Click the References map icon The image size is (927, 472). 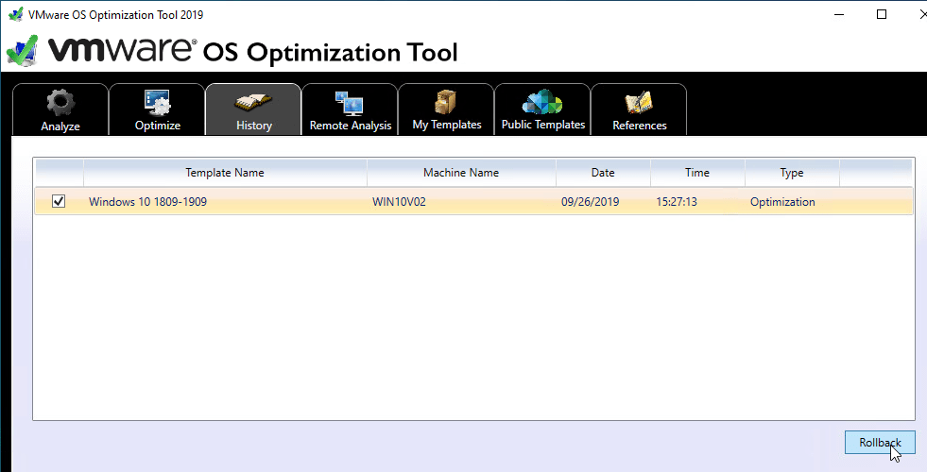(x=639, y=103)
